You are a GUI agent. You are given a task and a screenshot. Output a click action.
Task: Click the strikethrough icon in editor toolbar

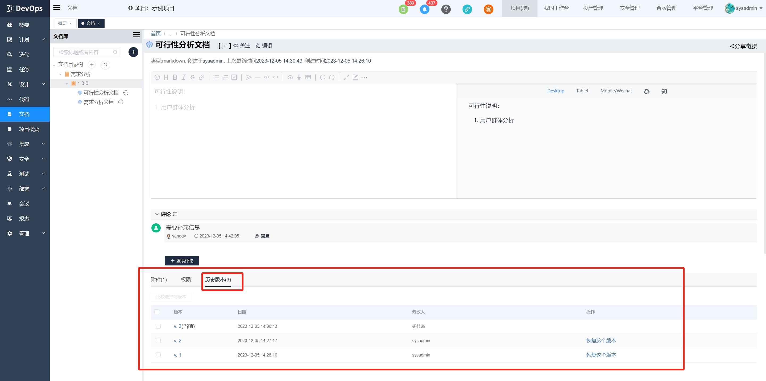coord(192,77)
